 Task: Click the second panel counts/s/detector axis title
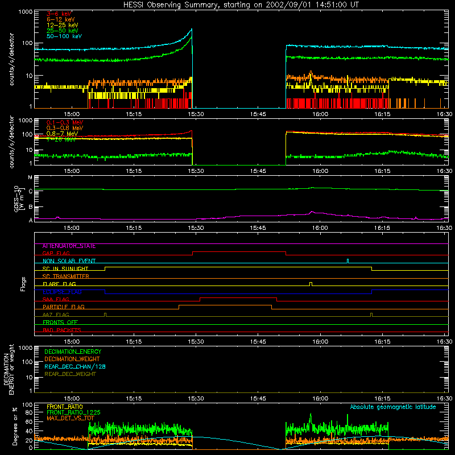(x=11, y=142)
